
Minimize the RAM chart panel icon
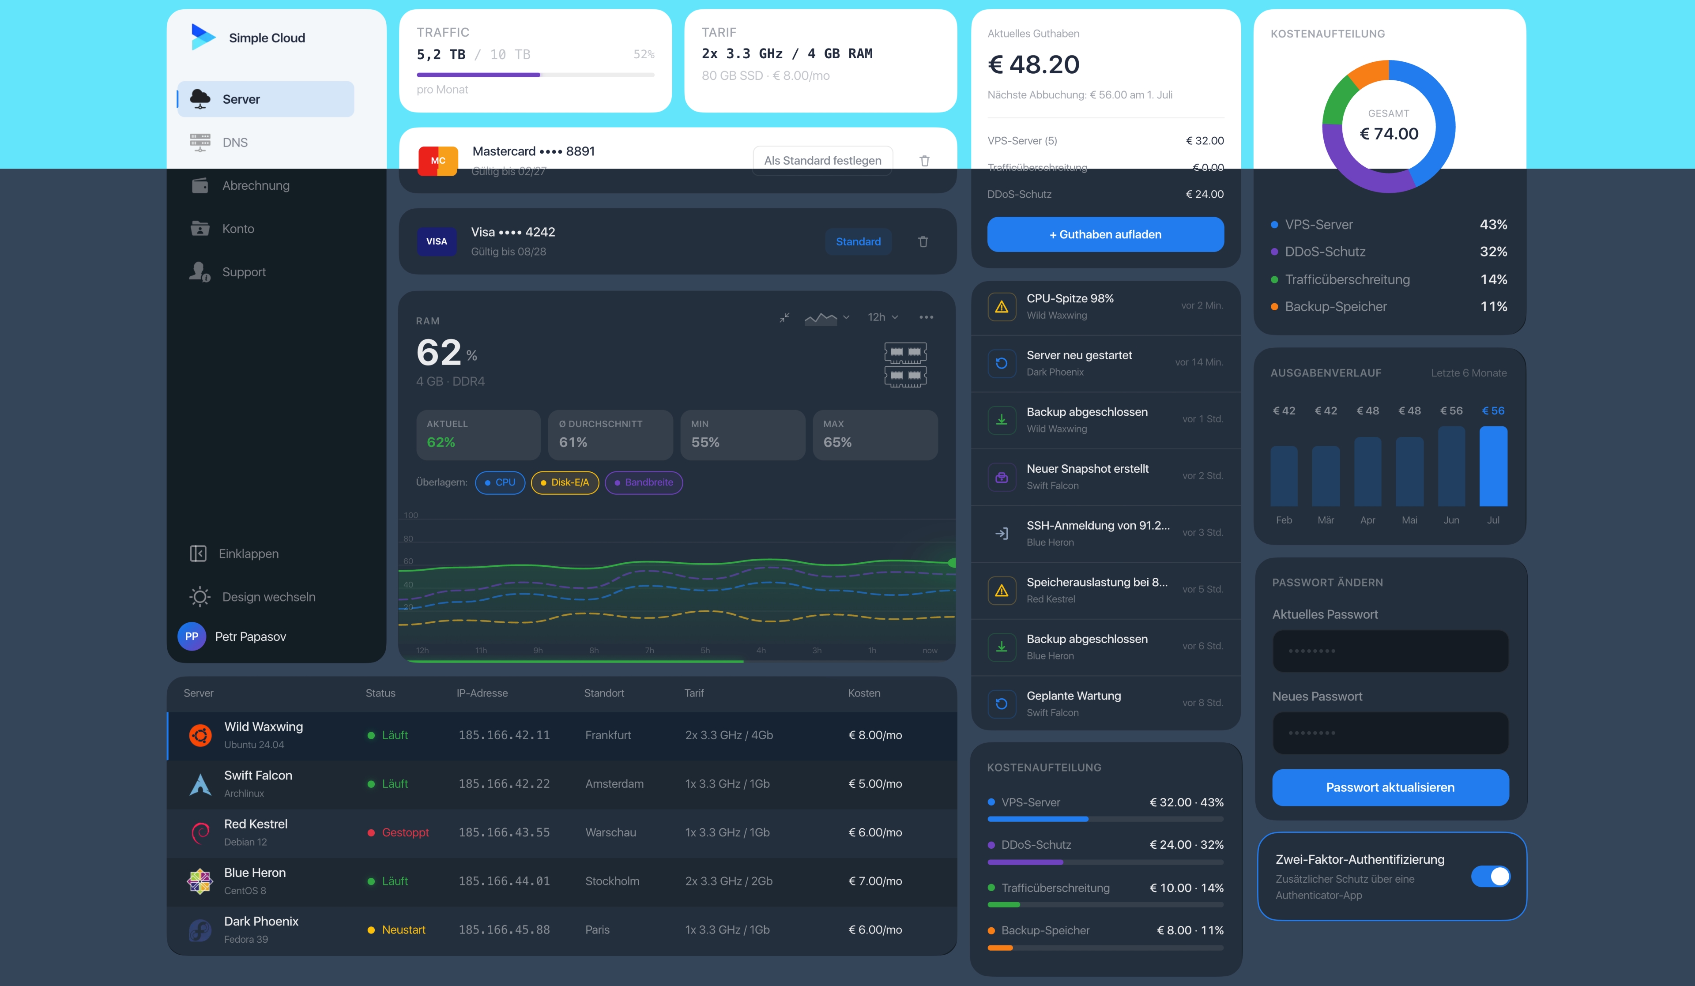[784, 317]
